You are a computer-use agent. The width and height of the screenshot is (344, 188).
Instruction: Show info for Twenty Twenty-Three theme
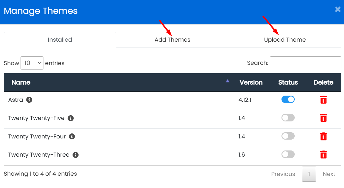[75, 155]
